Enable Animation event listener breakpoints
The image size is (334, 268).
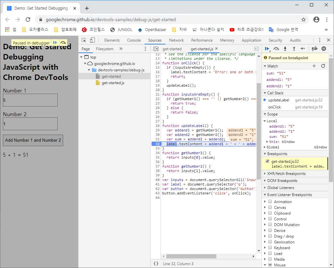270,201
